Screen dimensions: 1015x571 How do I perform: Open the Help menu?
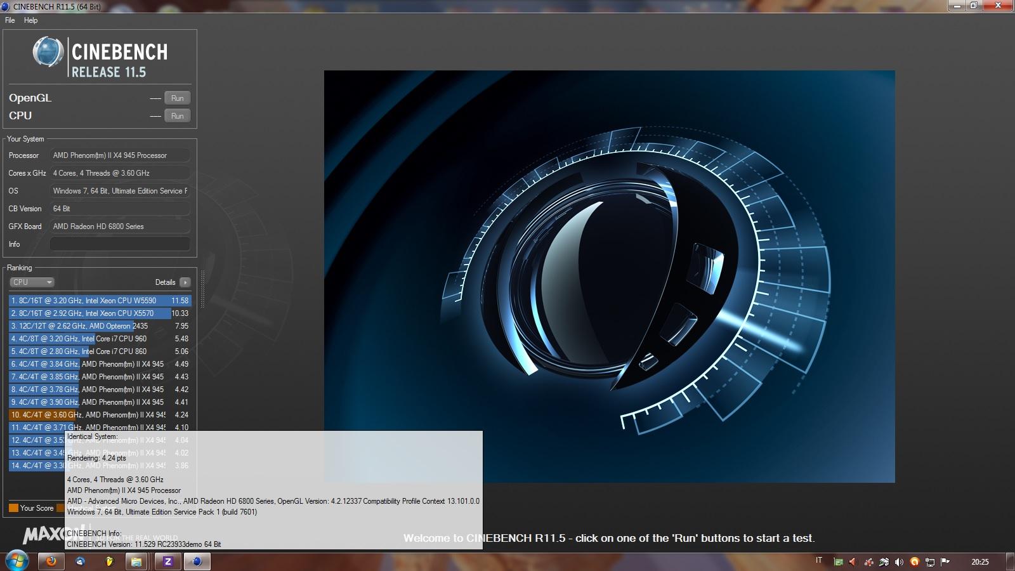[30, 20]
